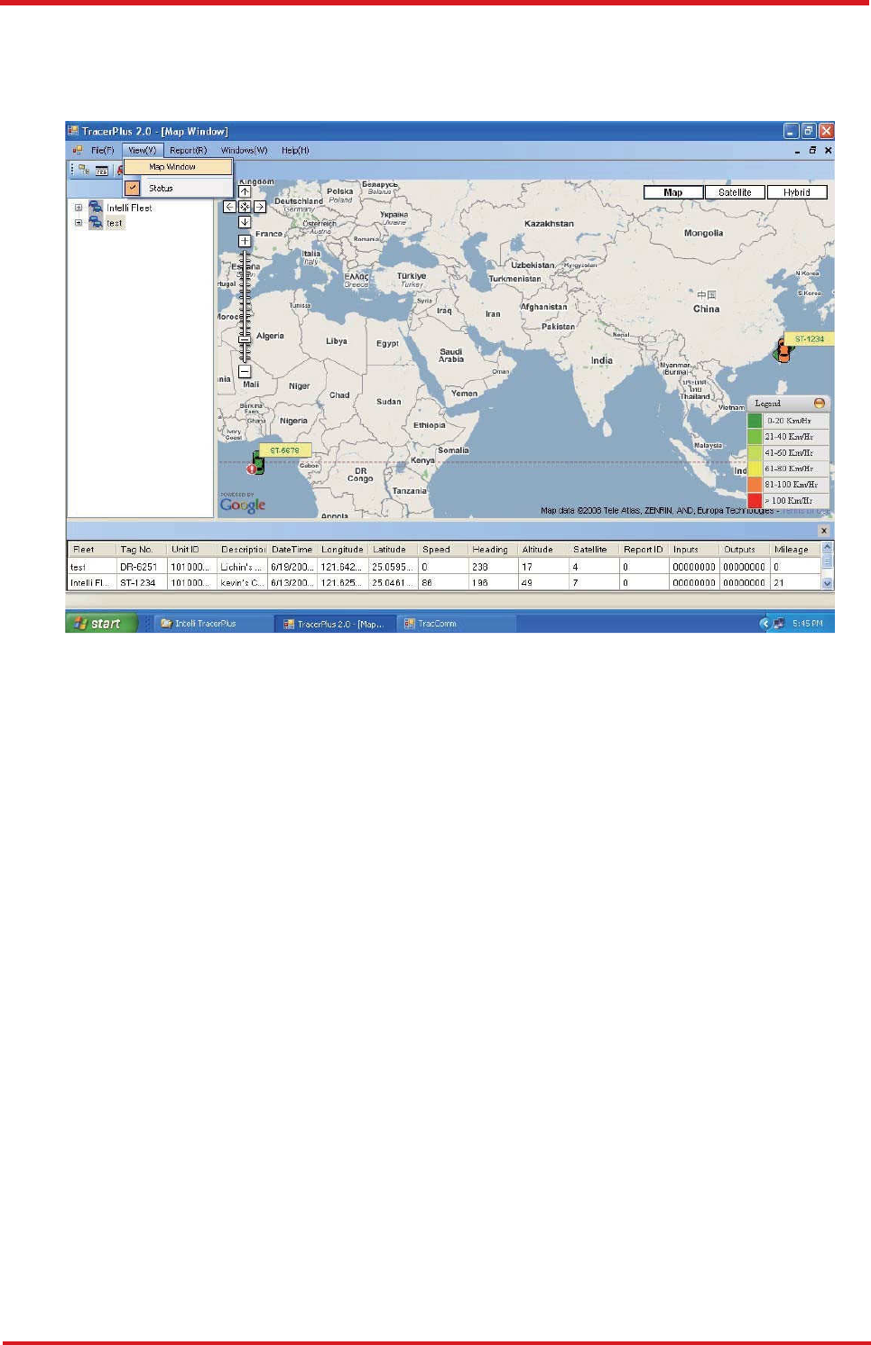Open the Windows(W) menu
The height and width of the screenshot is (1345, 871).
(244, 151)
